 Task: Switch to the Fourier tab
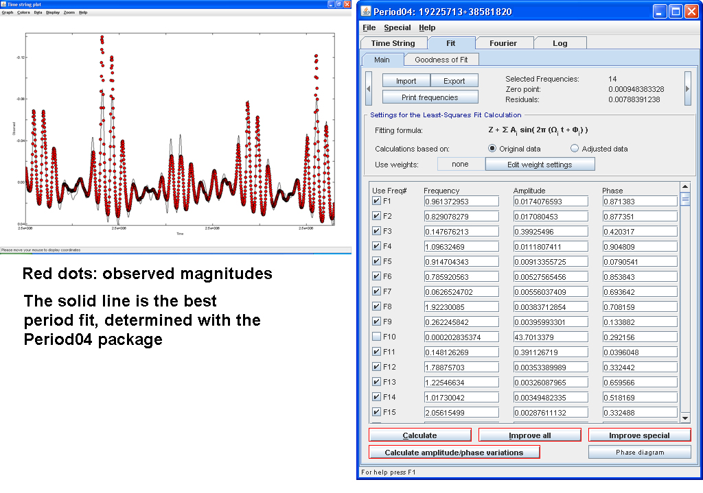tap(503, 43)
